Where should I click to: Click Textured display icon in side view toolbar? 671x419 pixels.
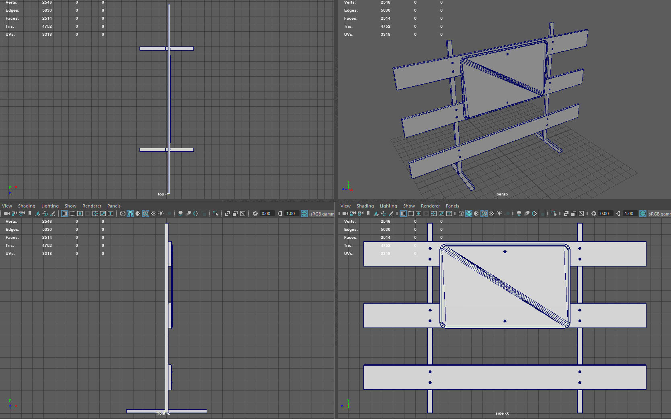(492, 214)
